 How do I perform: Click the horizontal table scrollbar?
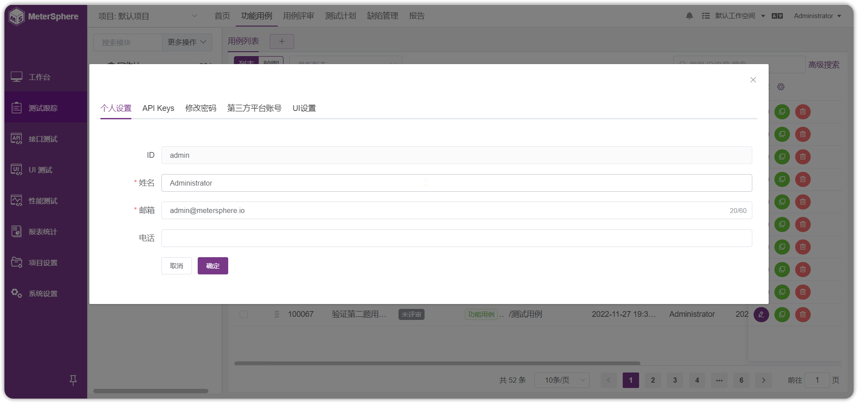coord(437,363)
